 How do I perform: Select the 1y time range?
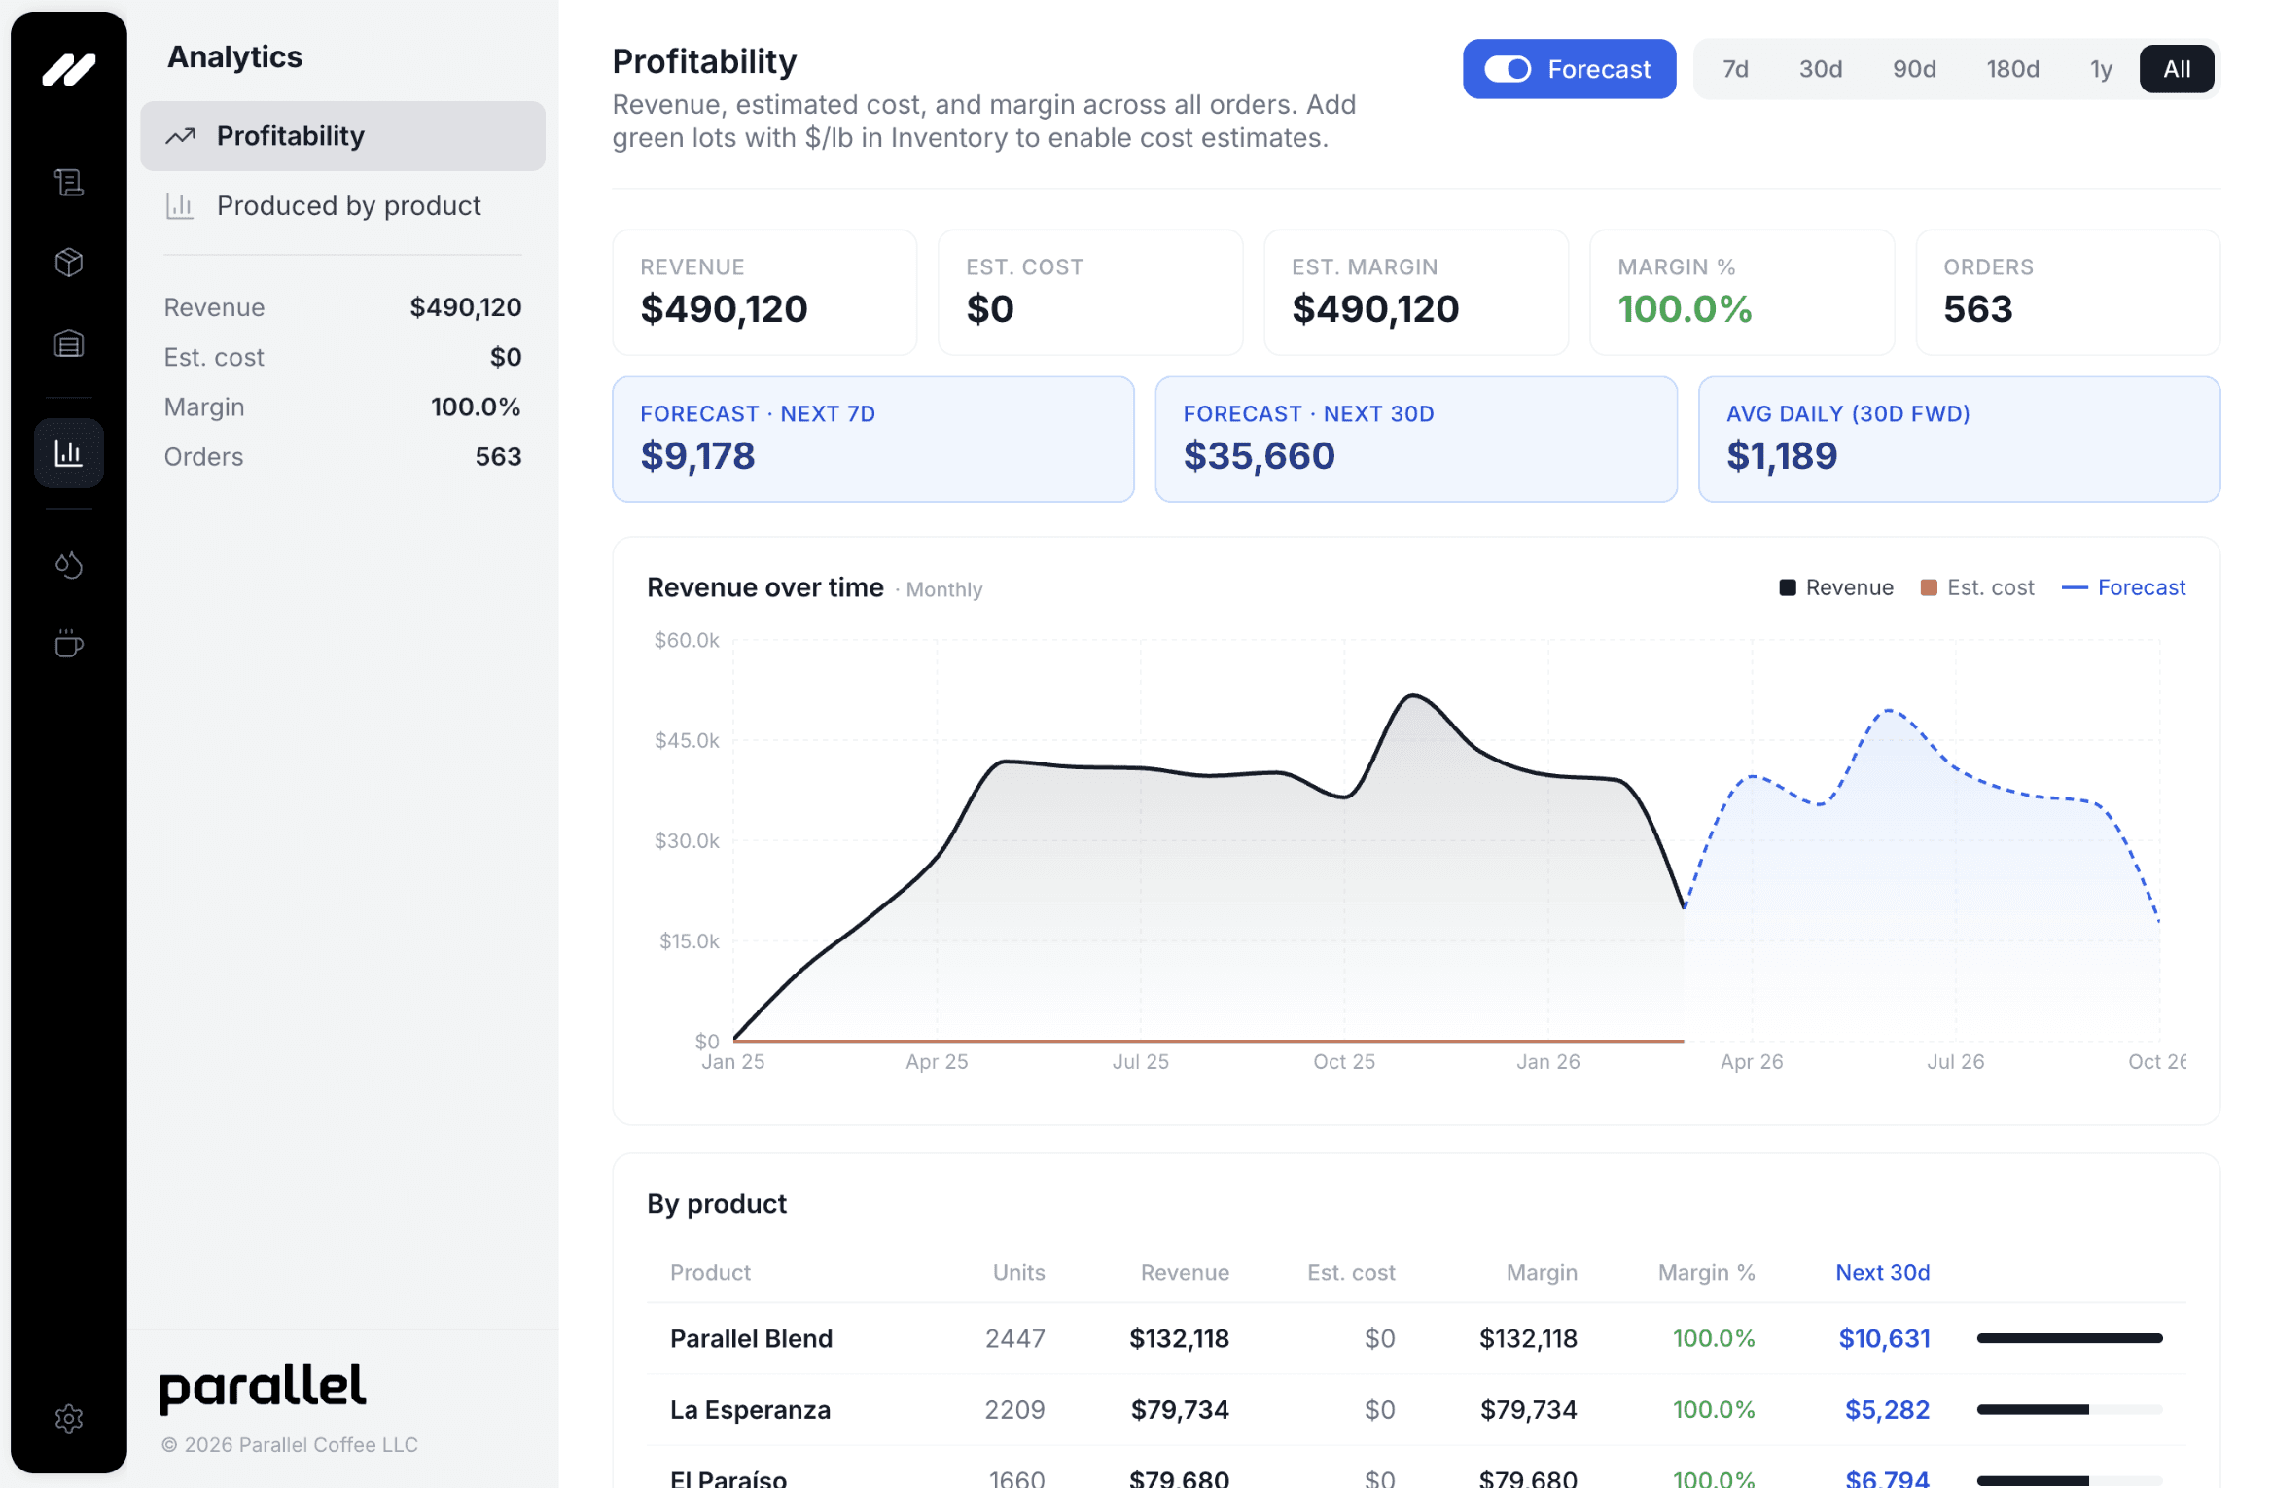point(2101,69)
